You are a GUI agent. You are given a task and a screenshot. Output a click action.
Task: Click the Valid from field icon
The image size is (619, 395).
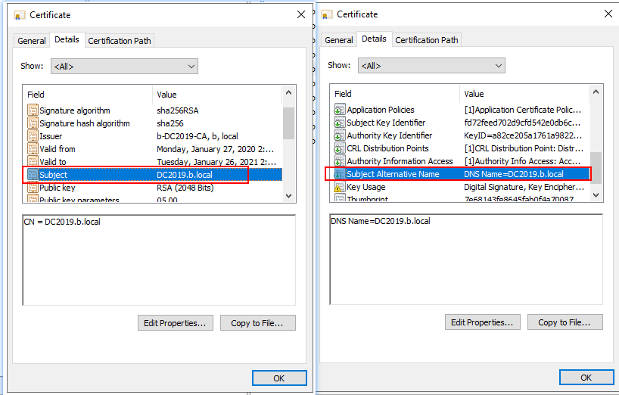click(33, 149)
